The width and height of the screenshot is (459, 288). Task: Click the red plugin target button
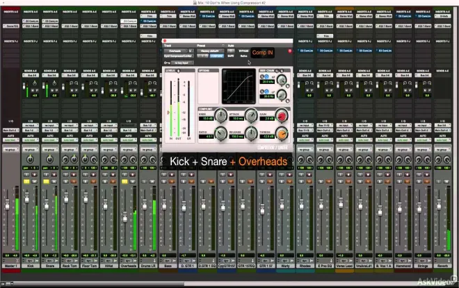290,51
